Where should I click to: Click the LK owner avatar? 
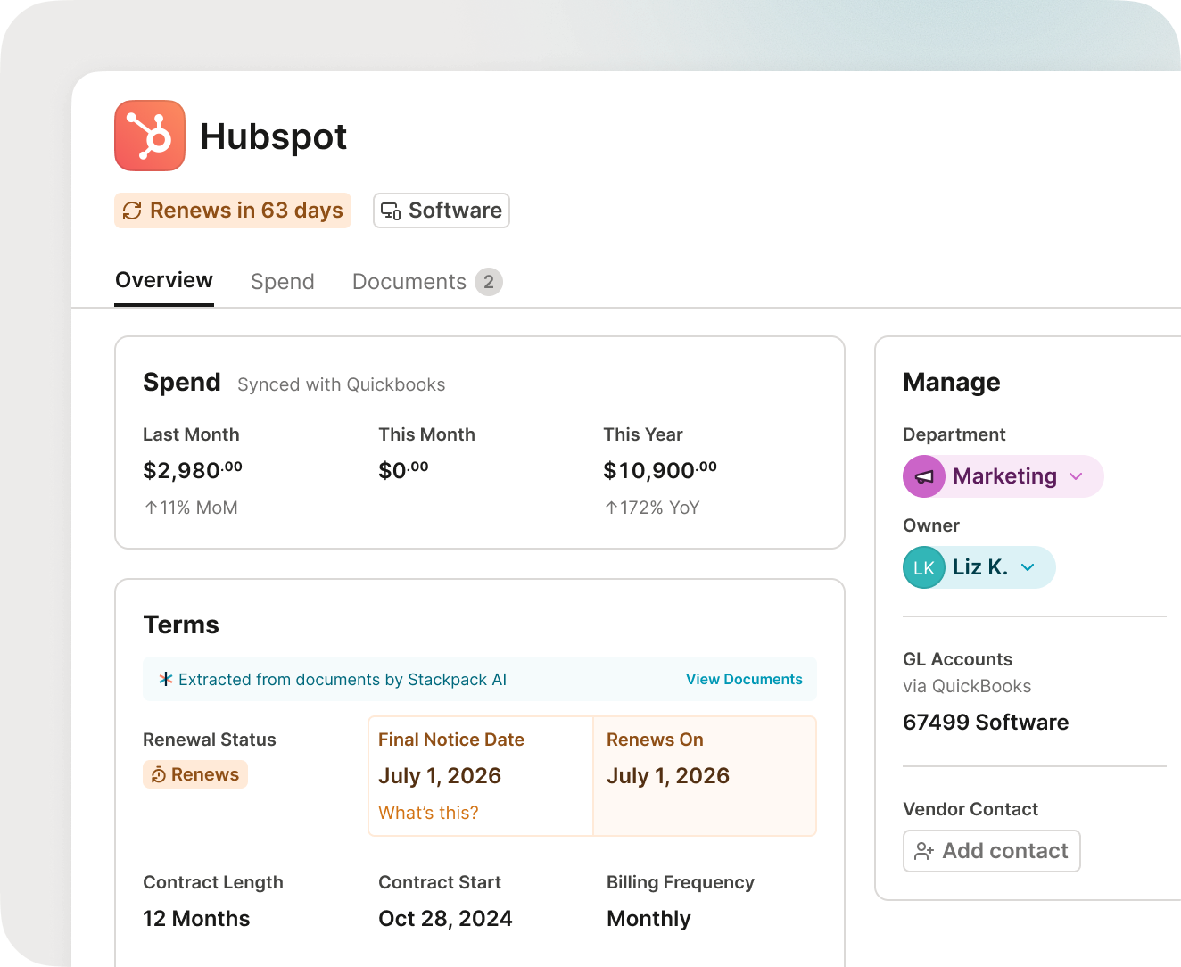point(924,567)
